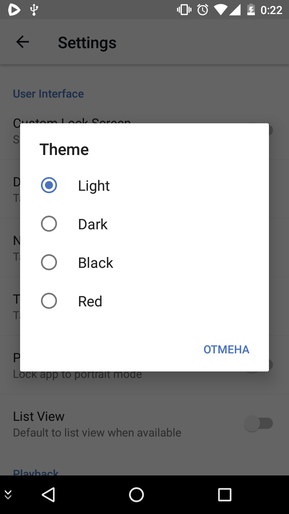Tap the List View setting row

[144, 424]
